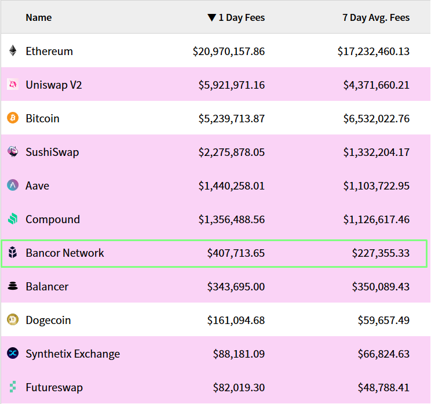Image resolution: width=431 pixels, height=404 pixels.
Task: Select Dogecoin fee value $161,094.68
Action: click(236, 320)
